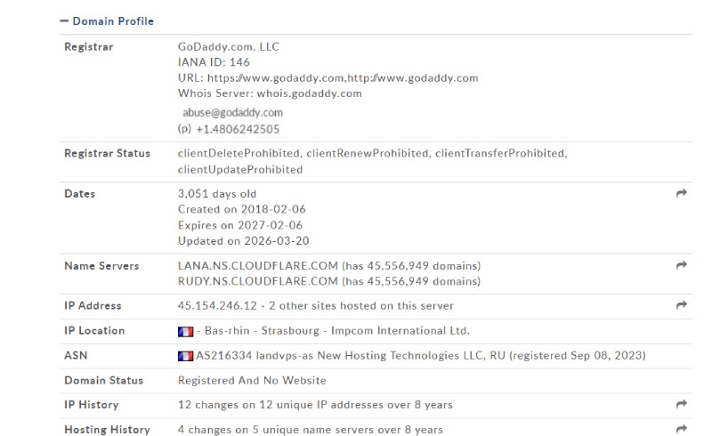Screen dimensions: 712x436
Task: Click the IP History row label
Action: [92, 405]
